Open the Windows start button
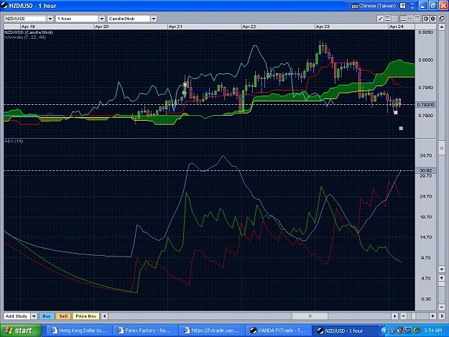The image size is (449, 337). pyautogui.click(x=21, y=331)
